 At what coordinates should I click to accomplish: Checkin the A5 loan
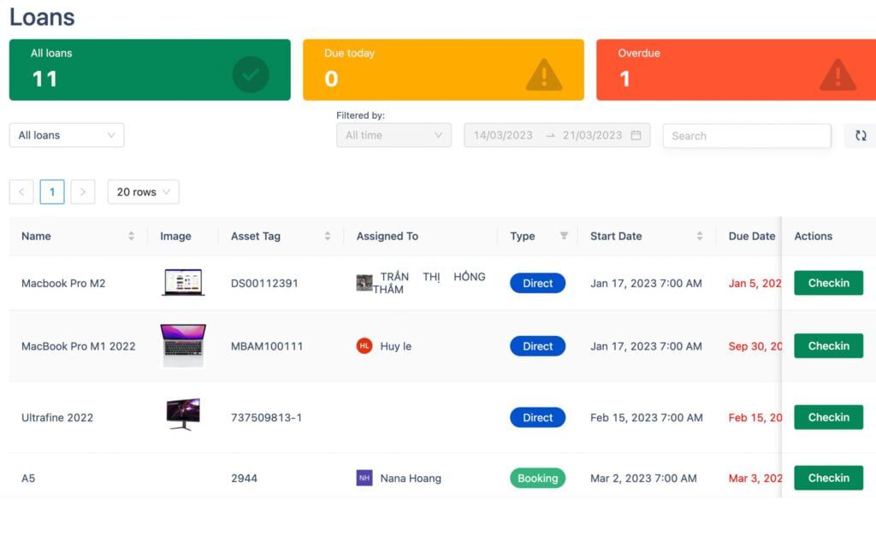click(828, 478)
